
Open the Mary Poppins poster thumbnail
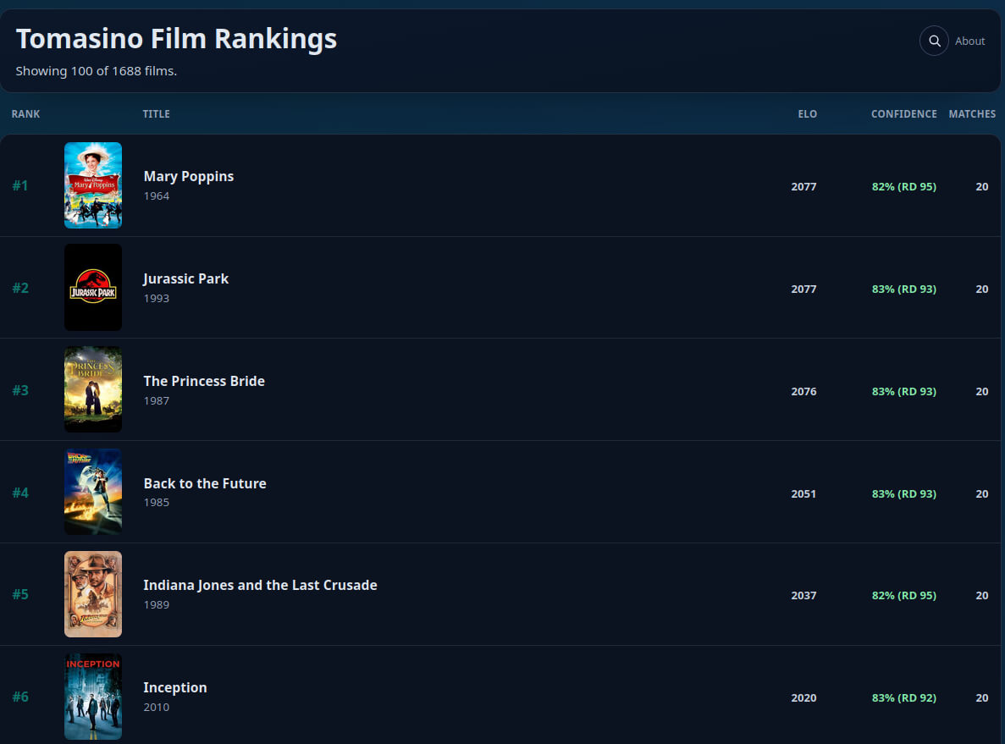[x=93, y=185]
